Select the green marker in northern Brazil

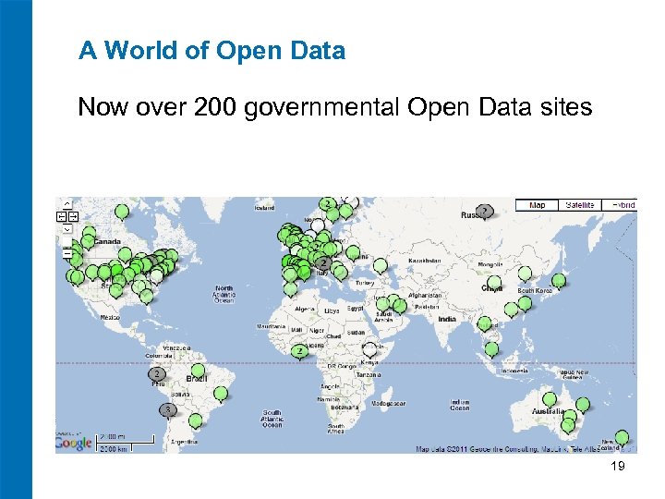(x=198, y=370)
